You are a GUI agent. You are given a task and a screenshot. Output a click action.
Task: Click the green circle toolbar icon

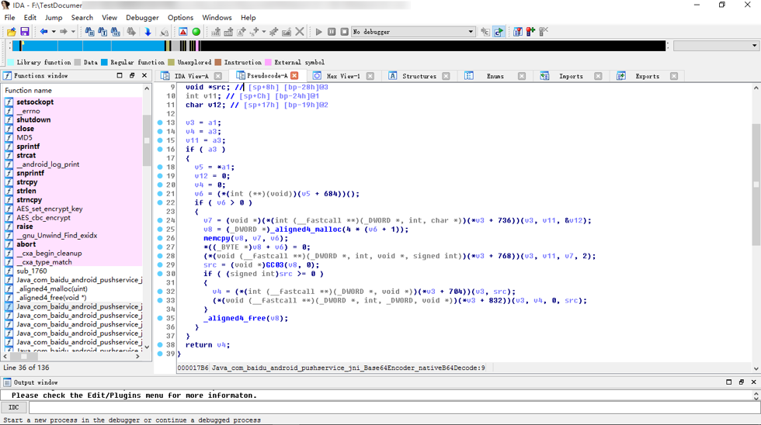tap(196, 32)
